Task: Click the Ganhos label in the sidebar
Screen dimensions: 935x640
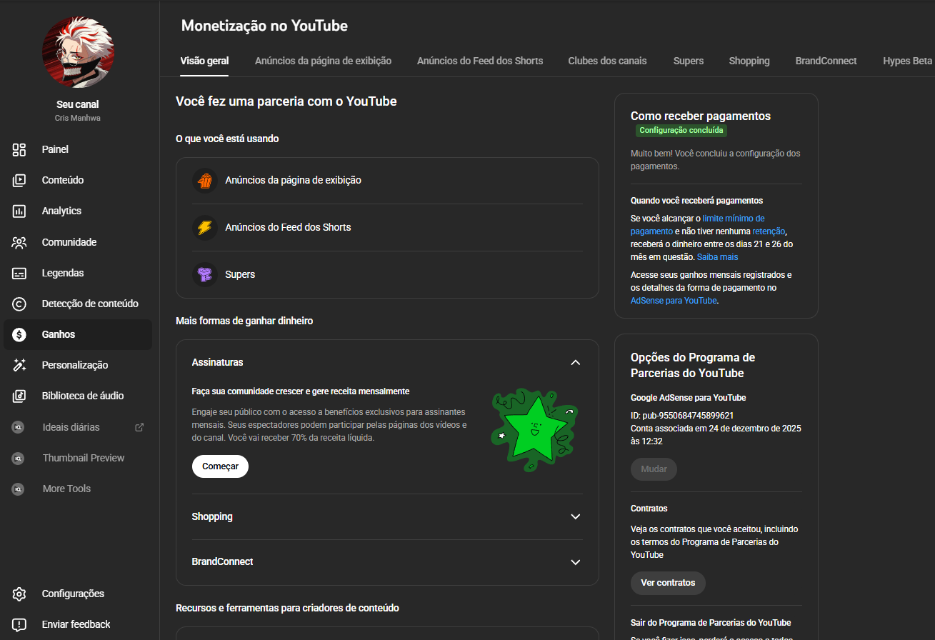Action: (x=59, y=334)
